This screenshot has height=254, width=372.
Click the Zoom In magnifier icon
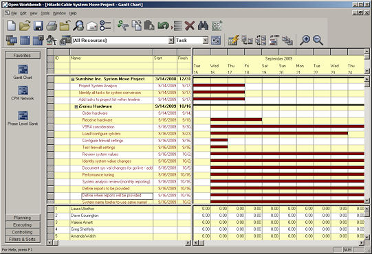click(x=305, y=40)
